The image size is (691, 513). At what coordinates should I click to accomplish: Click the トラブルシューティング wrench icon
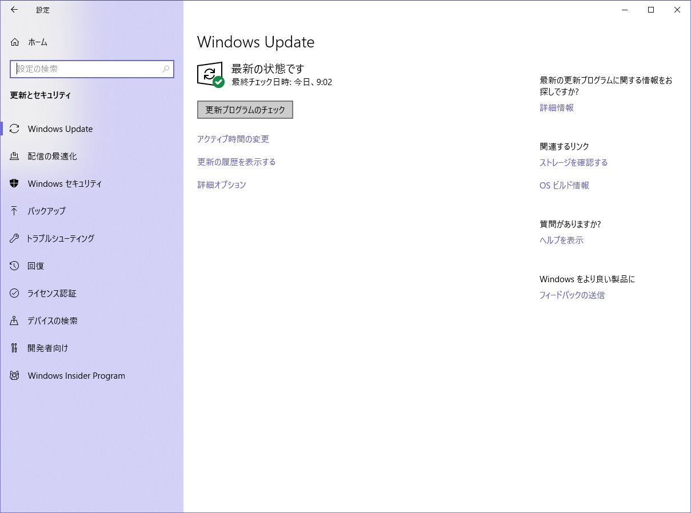pos(15,239)
